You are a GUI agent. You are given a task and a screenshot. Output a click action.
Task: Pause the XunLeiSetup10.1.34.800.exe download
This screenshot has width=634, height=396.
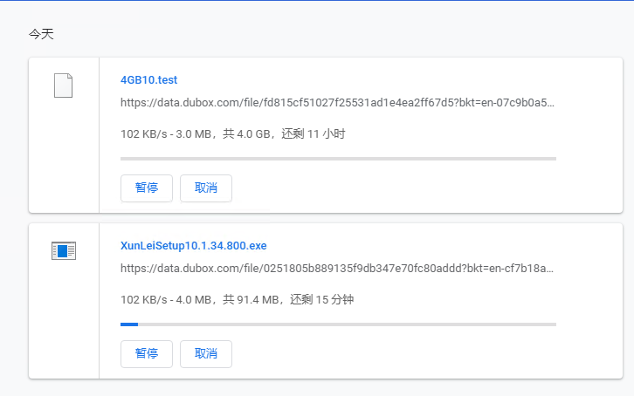click(147, 354)
